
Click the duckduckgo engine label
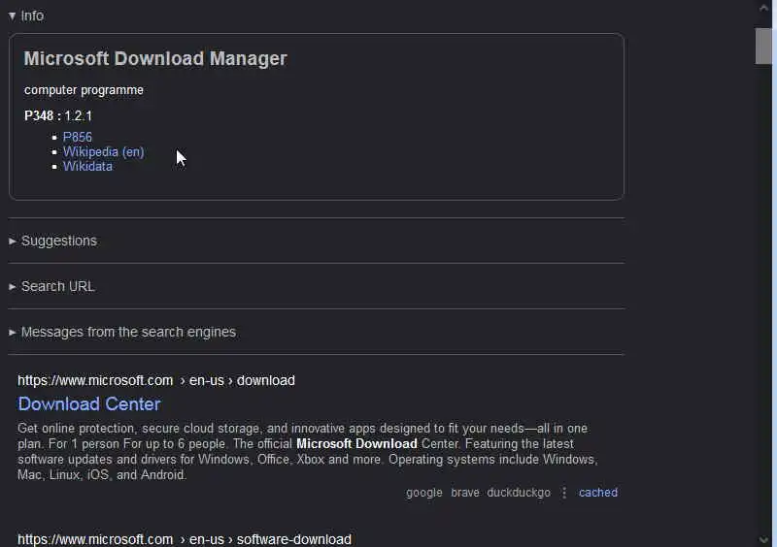[x=519, y=493]
